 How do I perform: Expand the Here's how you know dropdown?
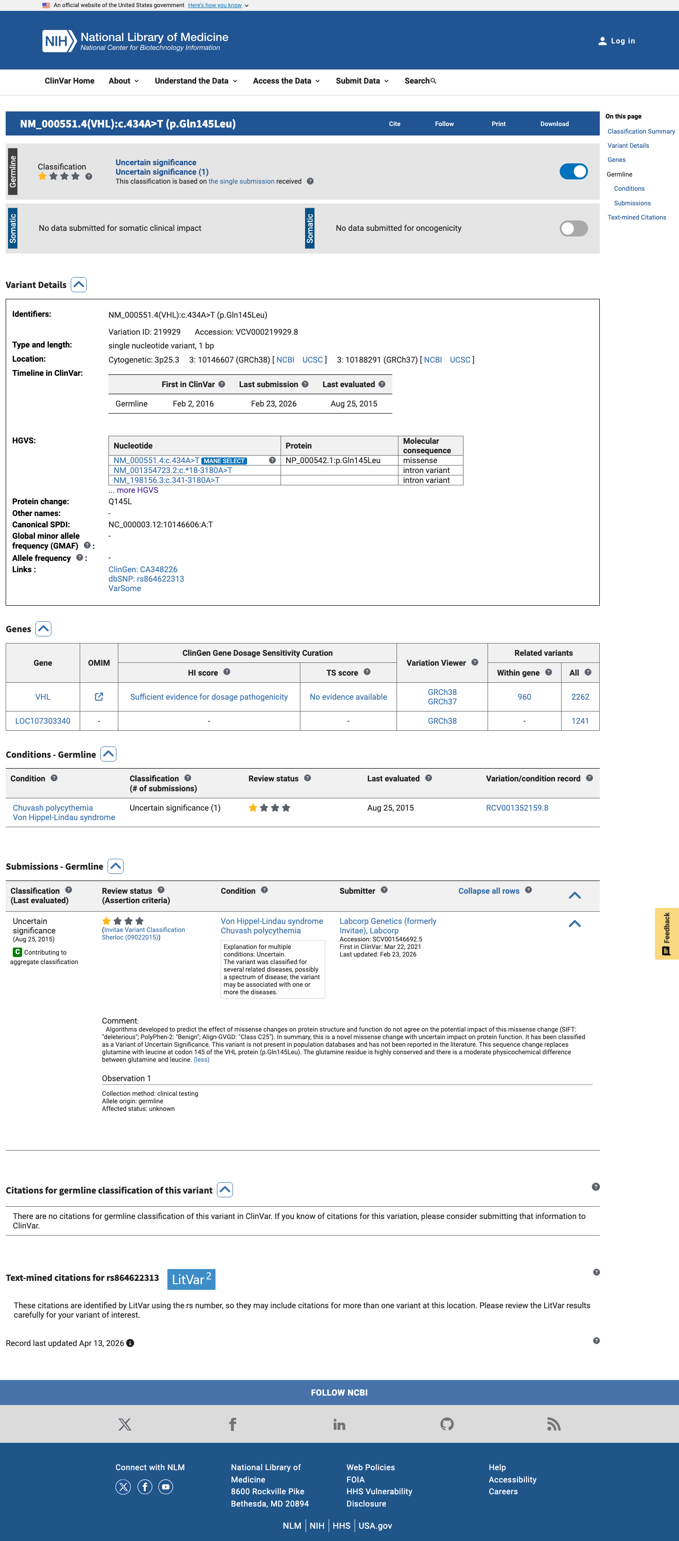pyautogui.click(x=218, y=5)
